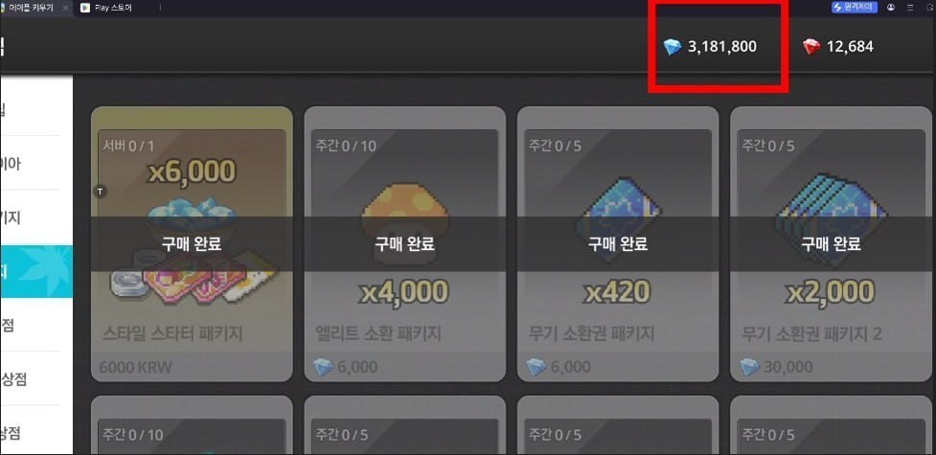Image resolution: width=936 pixels, height=455 pixels.
Task: Open the 무기 소환권 패키지 x420 card
Action: [x=618, y=243]
